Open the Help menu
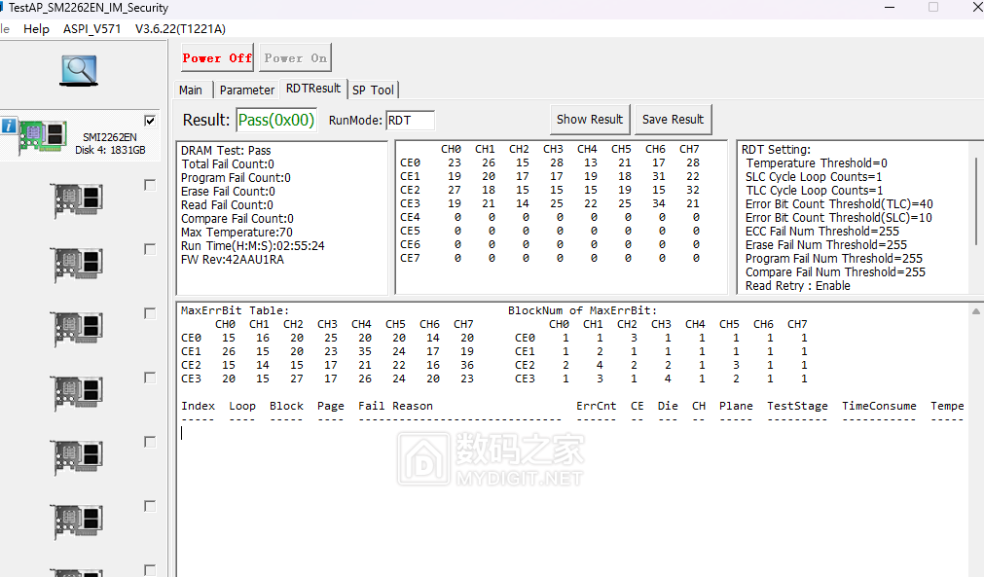Image resolution: width=984 pixels, height=577 pixels. coord(36,29)
